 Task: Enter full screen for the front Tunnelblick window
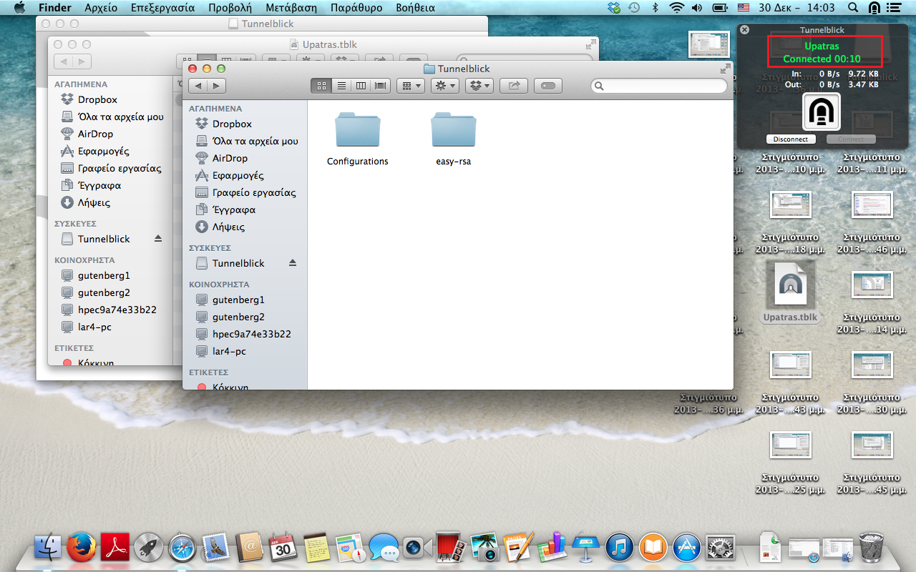726,69
